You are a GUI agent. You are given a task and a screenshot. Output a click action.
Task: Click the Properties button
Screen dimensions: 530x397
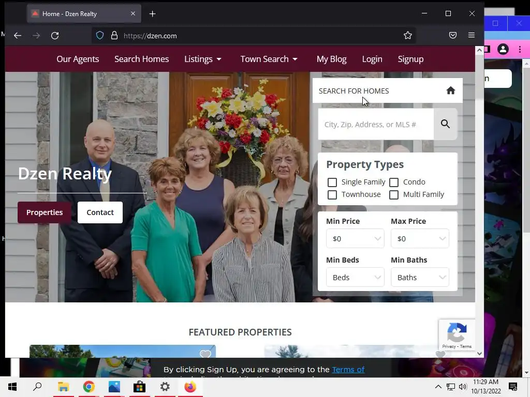coord(45,212)
